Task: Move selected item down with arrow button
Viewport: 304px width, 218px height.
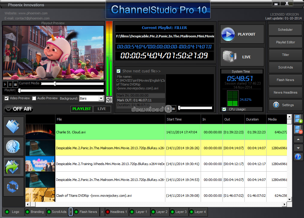Action: pos(298,148)
